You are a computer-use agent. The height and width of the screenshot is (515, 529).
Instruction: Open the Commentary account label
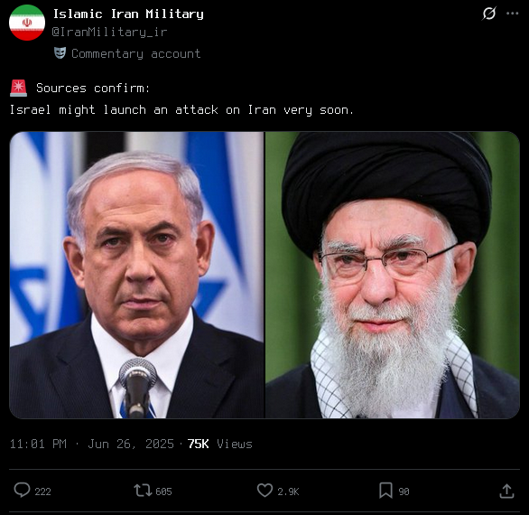pyautogui.click(x=136, y=53)
